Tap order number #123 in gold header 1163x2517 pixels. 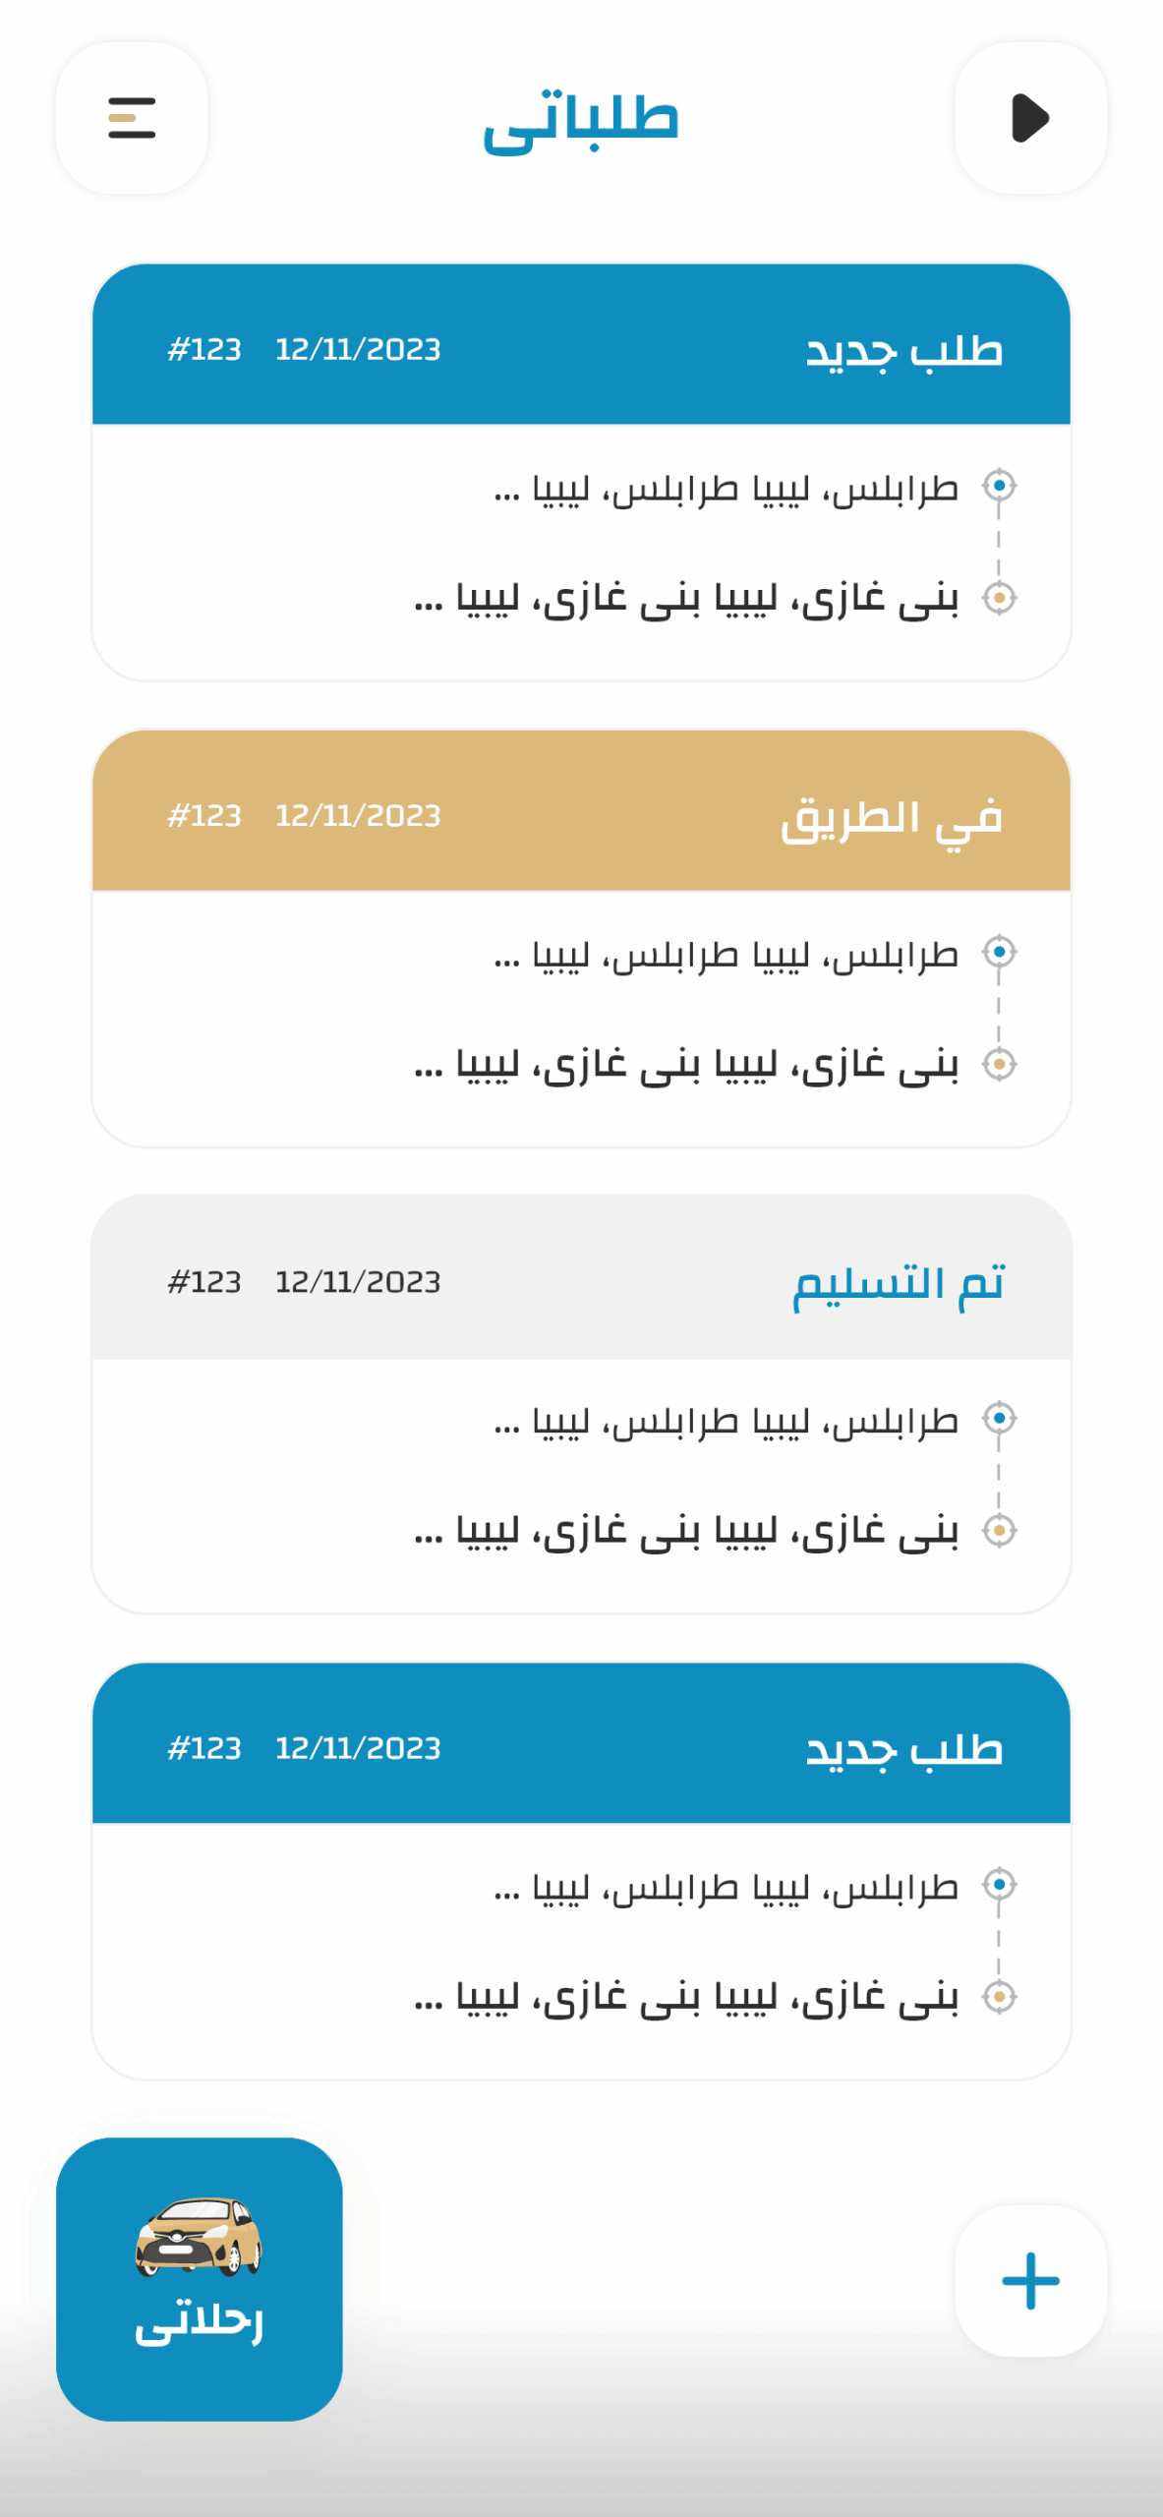coord(204,816)
